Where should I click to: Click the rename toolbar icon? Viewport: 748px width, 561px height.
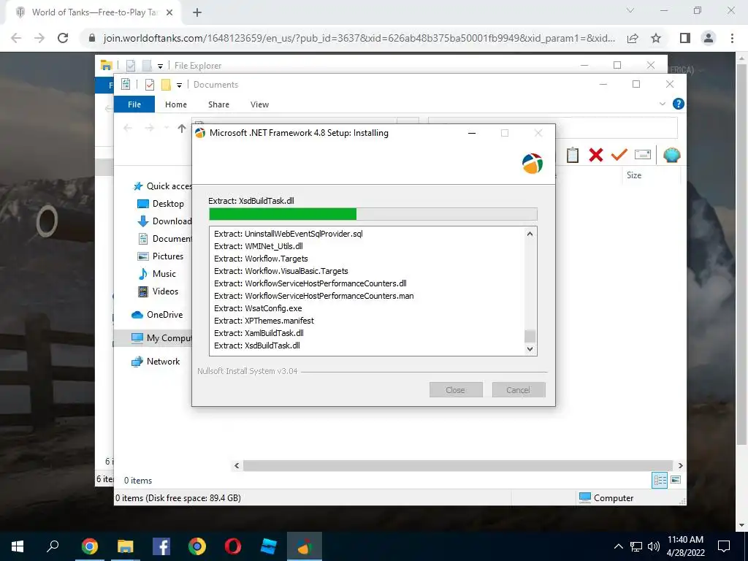(643, 155)
